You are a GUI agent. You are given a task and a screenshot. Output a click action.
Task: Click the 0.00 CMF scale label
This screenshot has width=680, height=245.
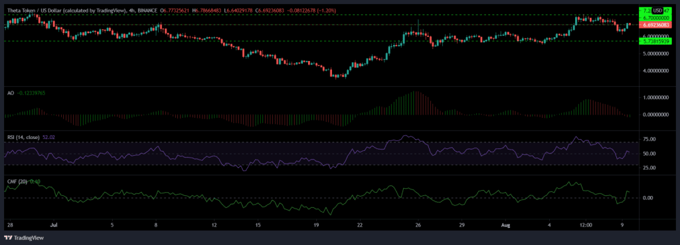click(x=647, y=198)
